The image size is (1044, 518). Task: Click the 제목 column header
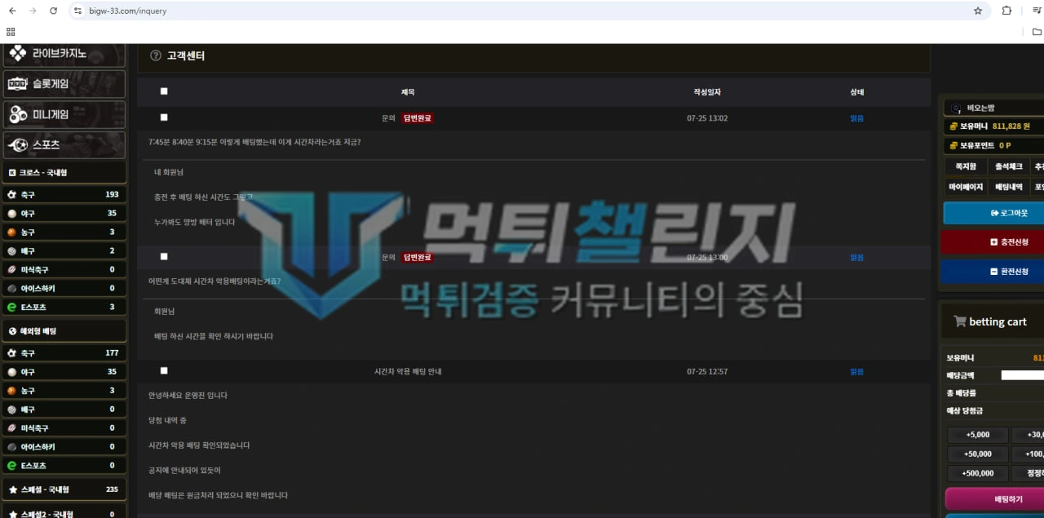[x=408, y=92]
